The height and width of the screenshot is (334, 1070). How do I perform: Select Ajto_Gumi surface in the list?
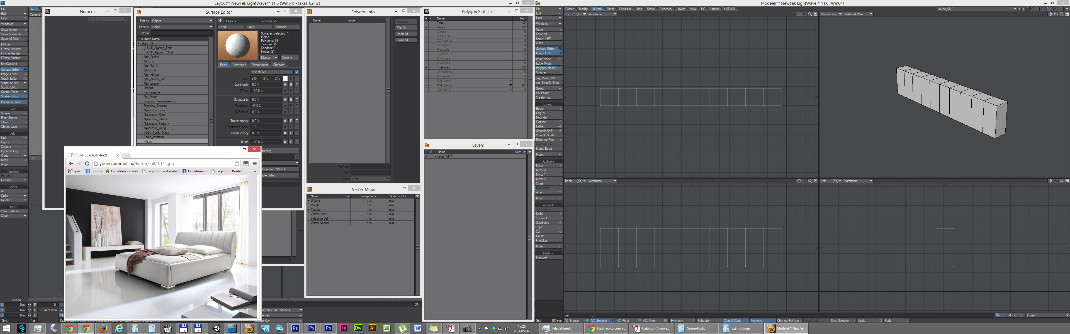(150, 70)
